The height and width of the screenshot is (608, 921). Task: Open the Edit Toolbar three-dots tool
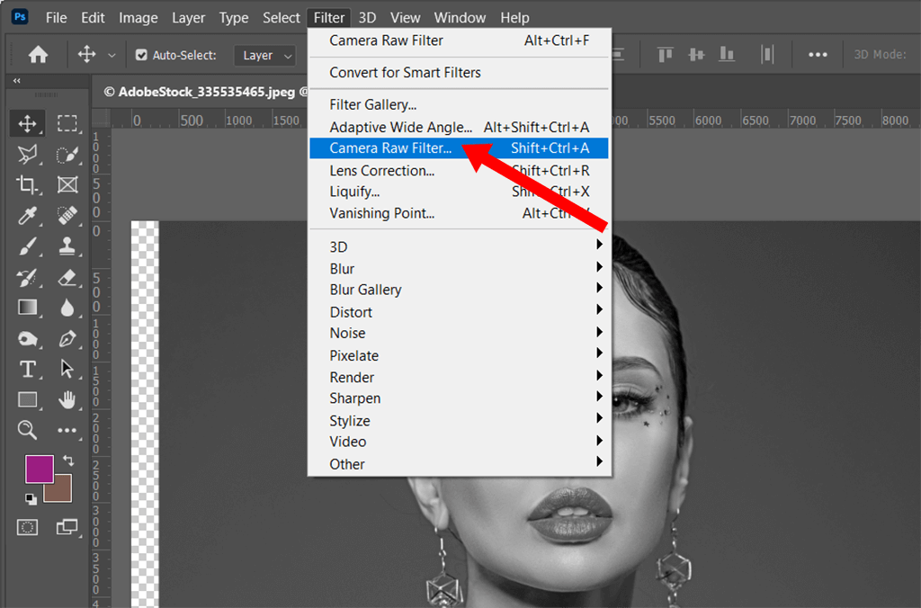pyautogui.click(x=67, y=430)
